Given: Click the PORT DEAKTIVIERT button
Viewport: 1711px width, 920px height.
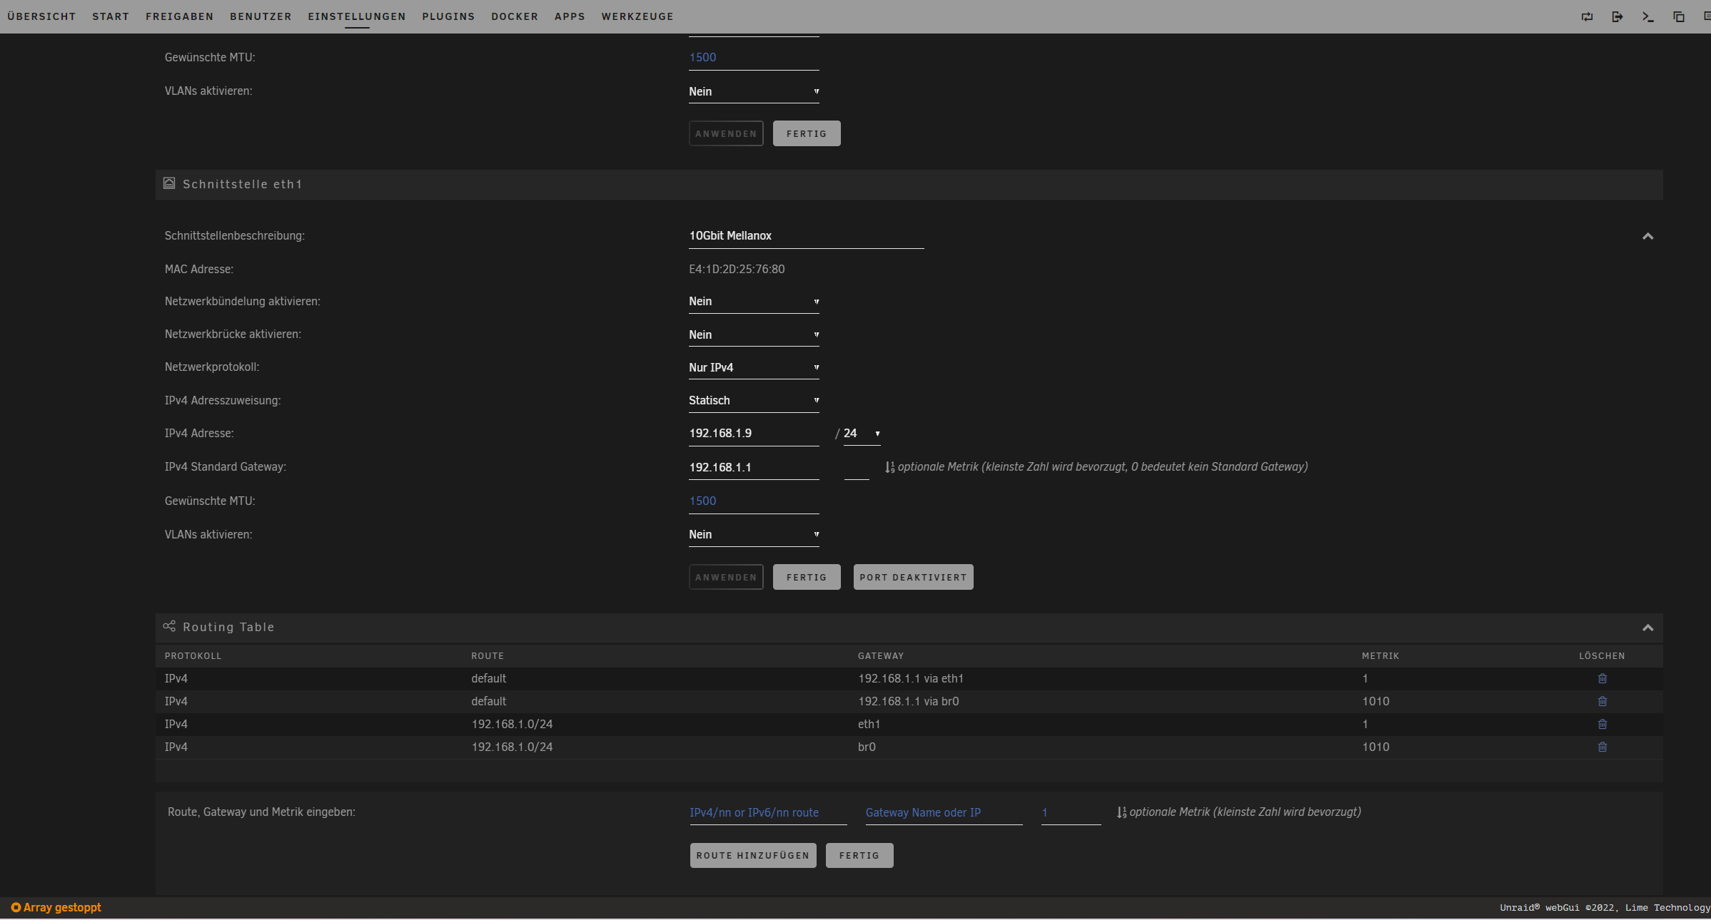Looking at the screenshot, I should coord(913,577).
